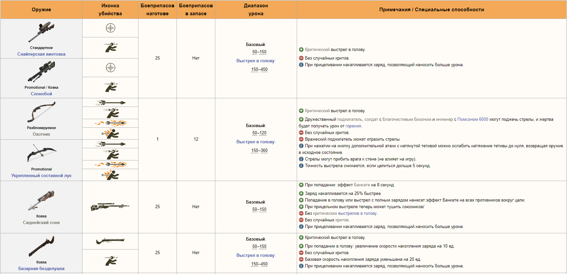Open the Благочестивым Бизоном link
The width and height of the screenshot is (567, 274).
[407, 119]
